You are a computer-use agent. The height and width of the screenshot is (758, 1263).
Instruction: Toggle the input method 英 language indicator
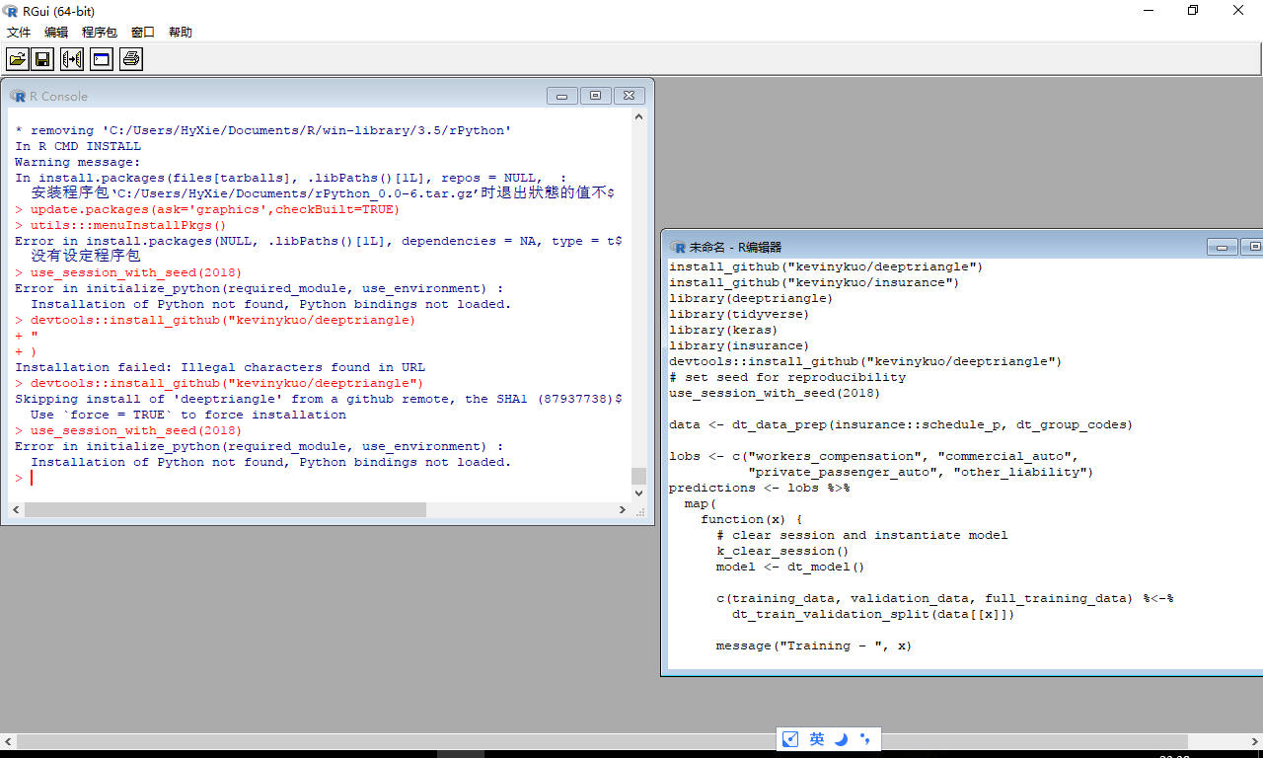coord(817,739)
